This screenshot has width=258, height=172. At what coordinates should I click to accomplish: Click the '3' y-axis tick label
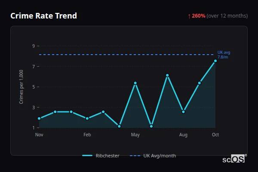[34, 107]
